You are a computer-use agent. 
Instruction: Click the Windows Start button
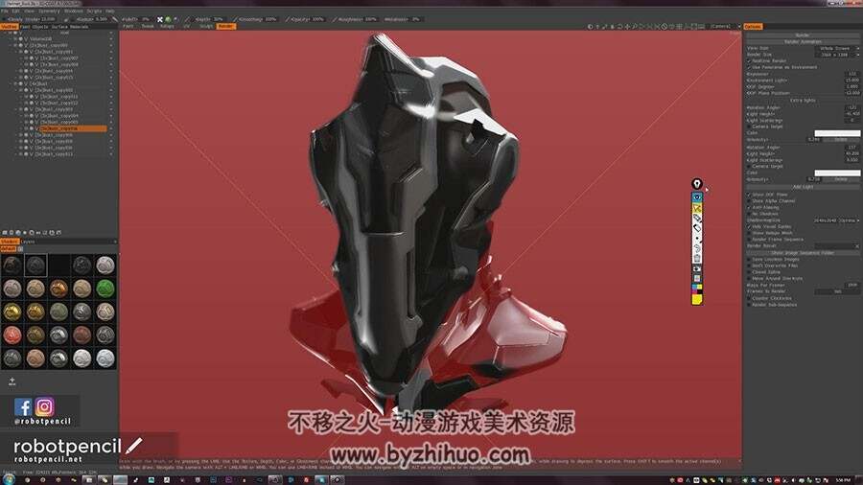click(9, 480)
